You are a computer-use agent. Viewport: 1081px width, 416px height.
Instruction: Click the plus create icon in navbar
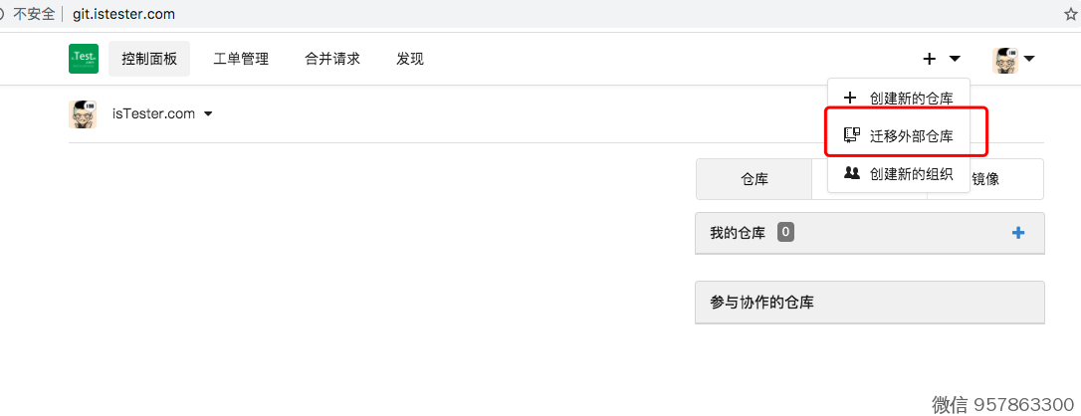[x=930, y=59]
